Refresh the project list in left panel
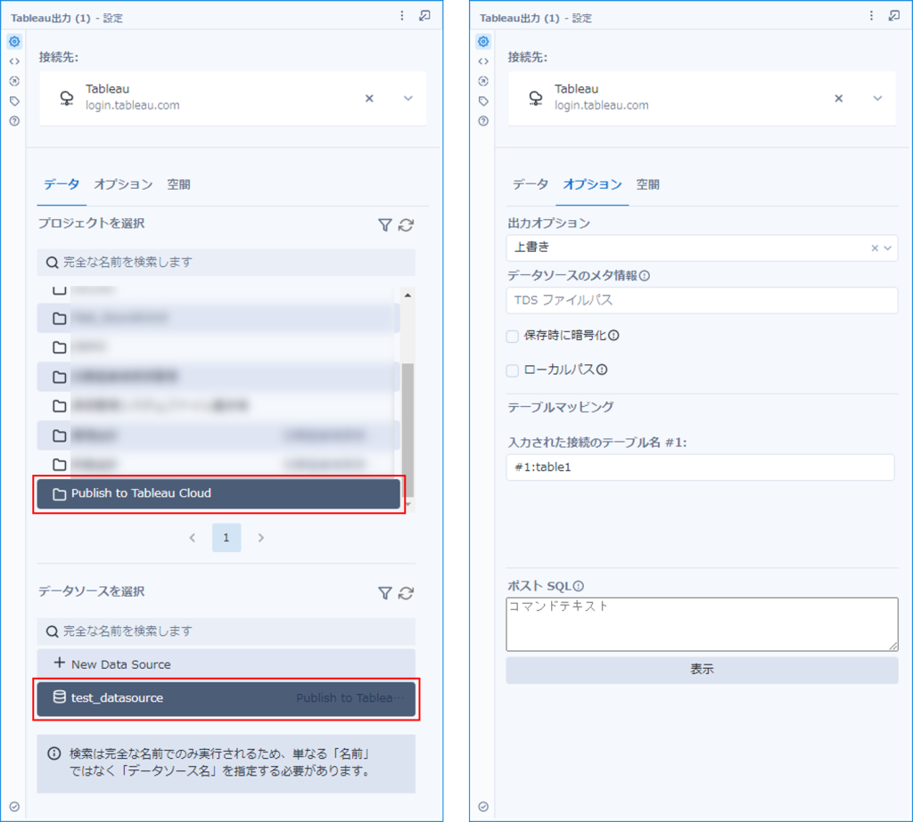The image size is (913, 822). point(406,225)
